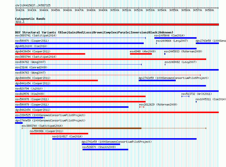
Task: Click the 90460k ruler tick label
Action: click(68, 10)
